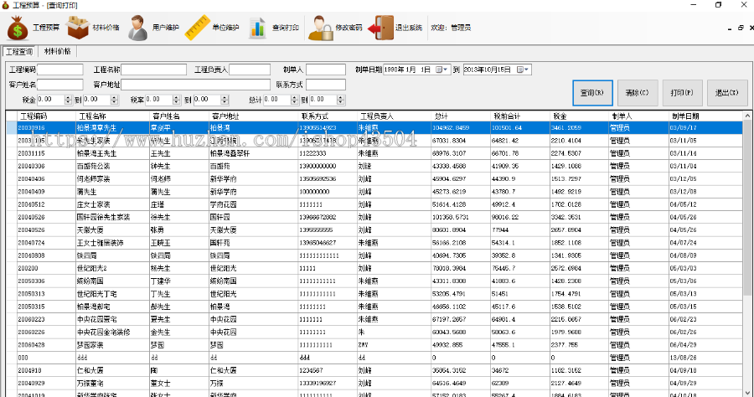The width and height of the screenshot is (754, 397).
Task: Click the 退出(X) button
Action: tap(727, 93)
